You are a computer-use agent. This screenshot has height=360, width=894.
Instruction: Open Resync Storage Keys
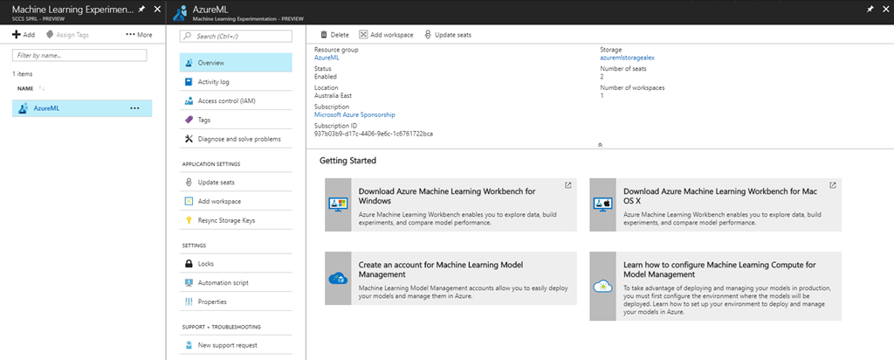tap(236, 220)
